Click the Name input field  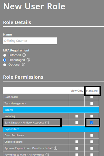tap(30, 41)
